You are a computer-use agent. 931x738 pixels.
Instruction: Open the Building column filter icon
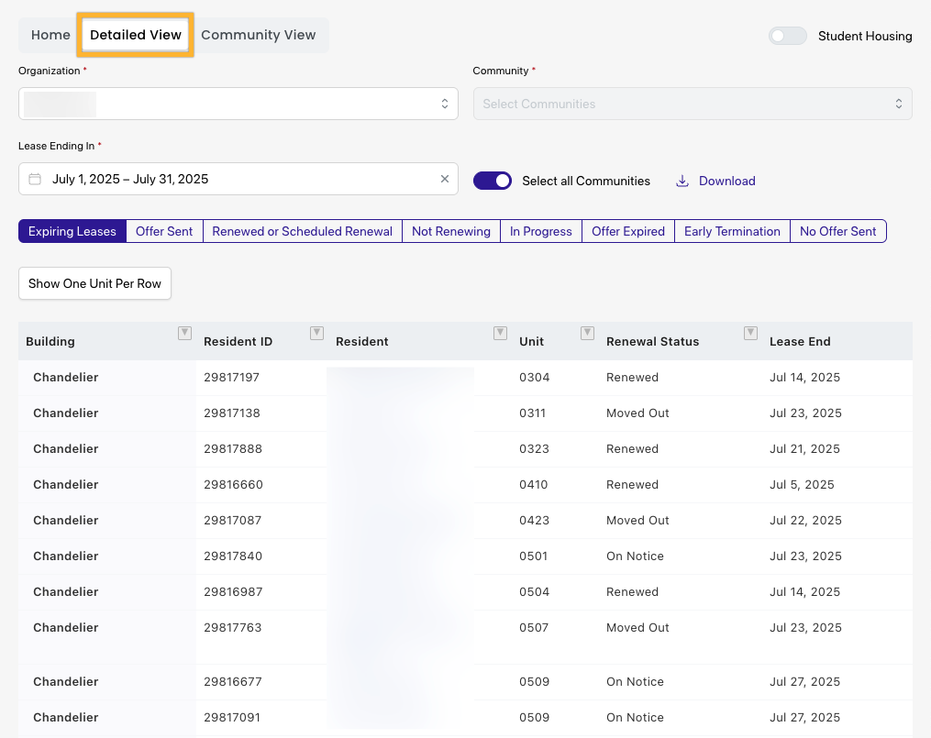[184, 333]
